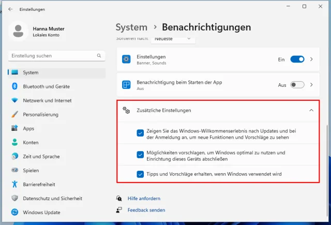This screenshot has height=225, width=331.
Task: Click the Bluetooth und Geräte icon
Action: tap(14, 86)
